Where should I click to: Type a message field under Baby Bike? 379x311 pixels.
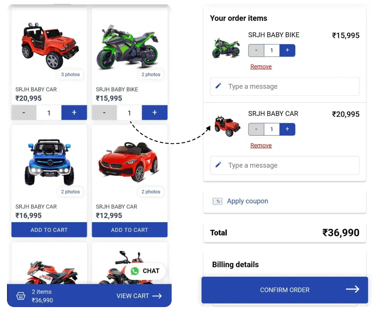click(x=290, y=87)
